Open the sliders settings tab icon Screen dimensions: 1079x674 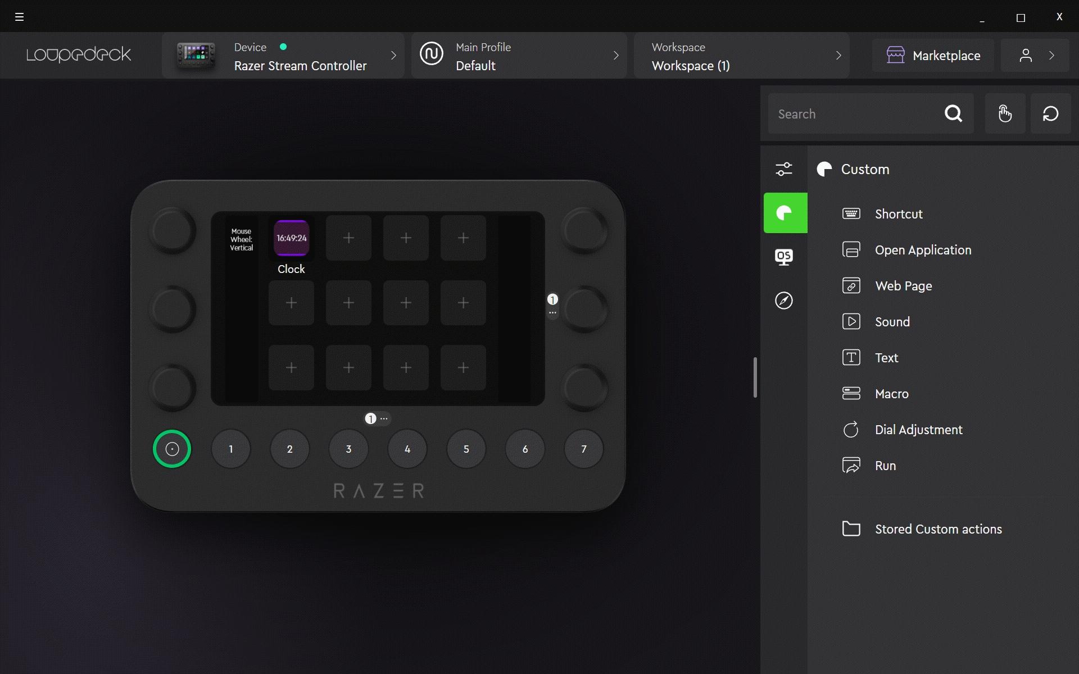click(784, 169)
